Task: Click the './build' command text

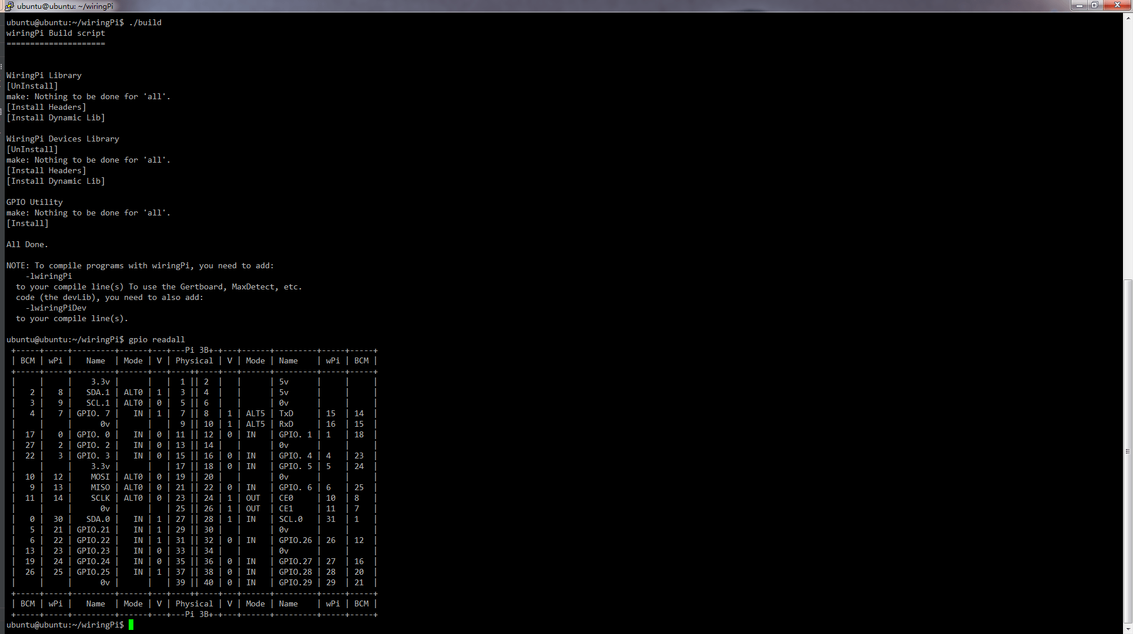Action: (145, 22)
